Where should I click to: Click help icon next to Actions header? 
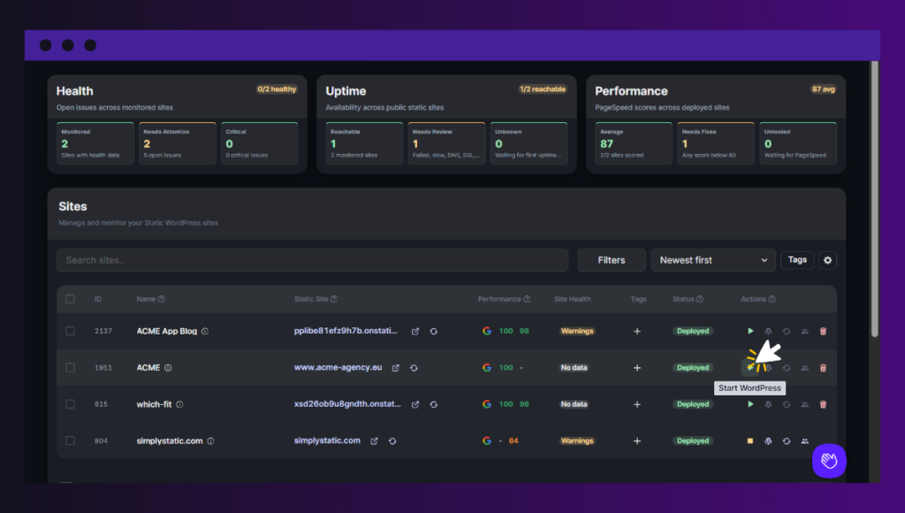coord(772,299)
